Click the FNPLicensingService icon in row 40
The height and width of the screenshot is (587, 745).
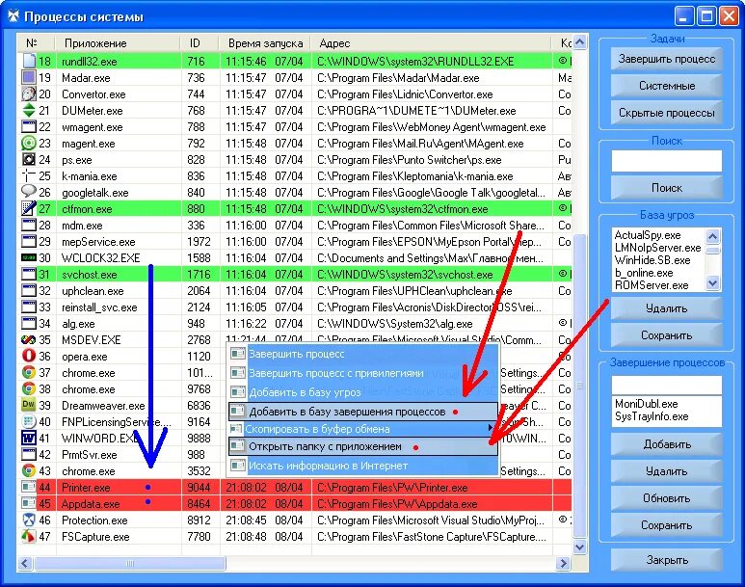(29, 421)
